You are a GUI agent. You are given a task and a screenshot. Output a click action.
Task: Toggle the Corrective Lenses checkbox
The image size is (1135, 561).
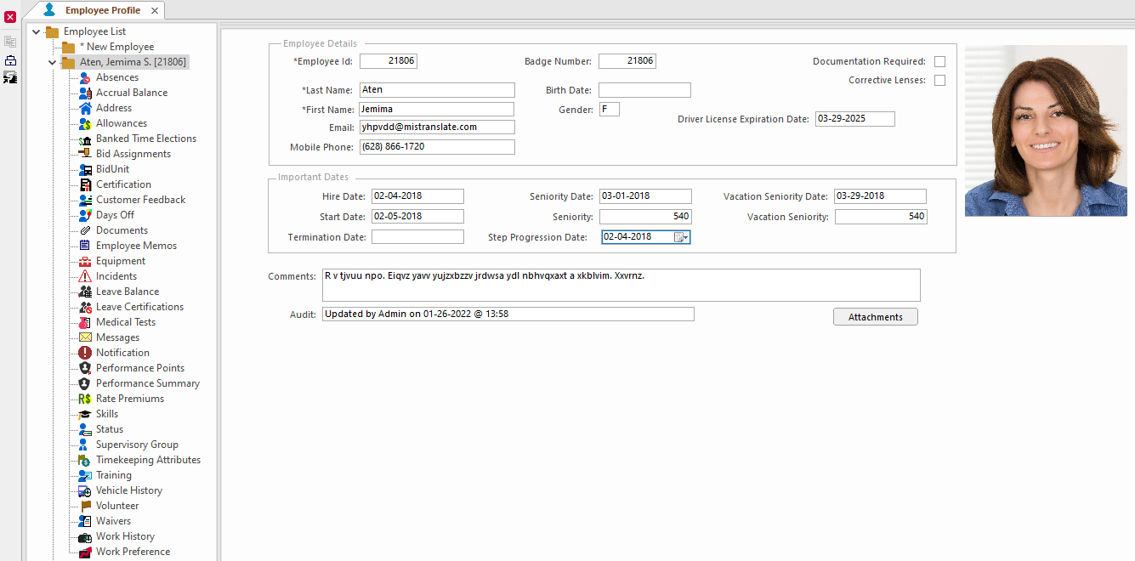[939, 81]
